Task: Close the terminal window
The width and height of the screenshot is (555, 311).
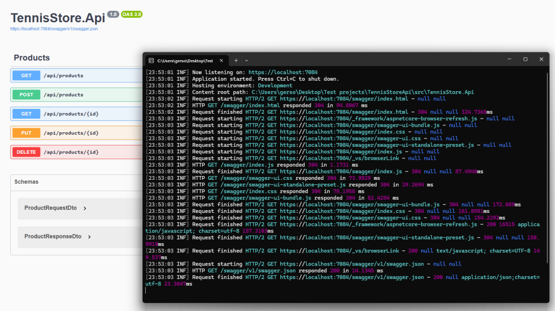Action: coord(541,59)
